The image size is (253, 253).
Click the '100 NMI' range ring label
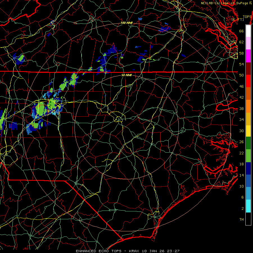(126, 23)
